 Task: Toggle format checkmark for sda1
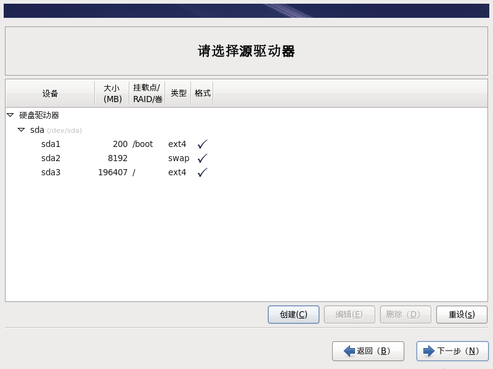pyautogui.click(x=203, y=144)
